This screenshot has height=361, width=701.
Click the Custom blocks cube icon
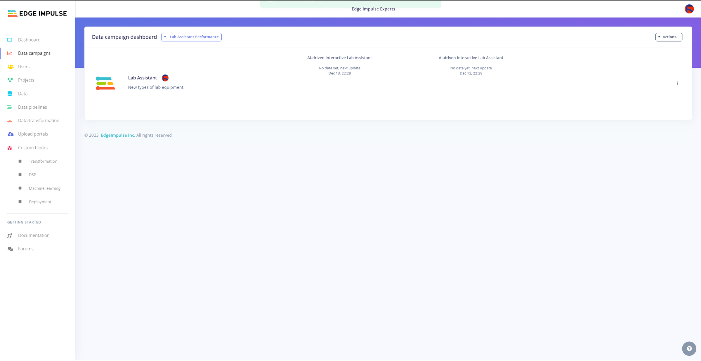click(10, 148)
